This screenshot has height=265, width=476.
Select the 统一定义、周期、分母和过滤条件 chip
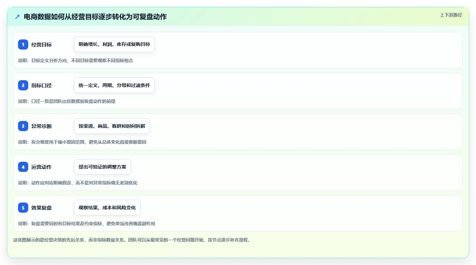(x=114, y=85)
